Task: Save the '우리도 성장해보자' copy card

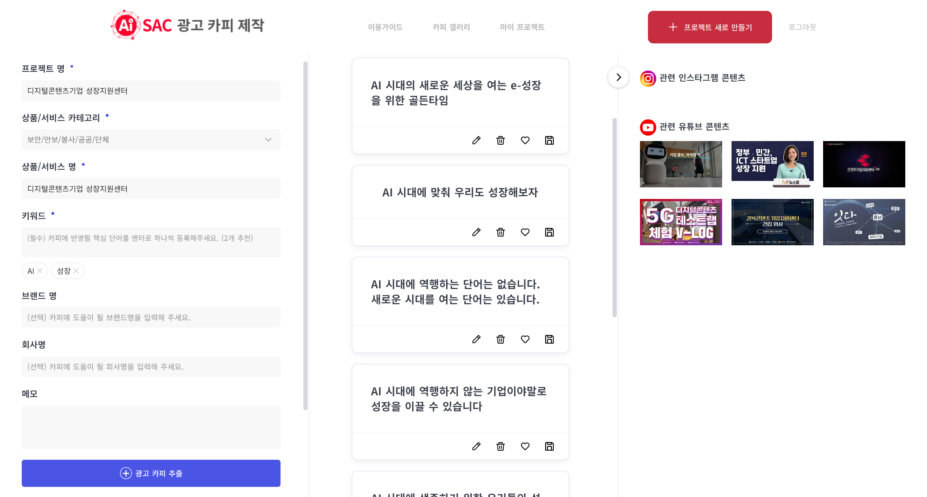Action: pos(549,232)
